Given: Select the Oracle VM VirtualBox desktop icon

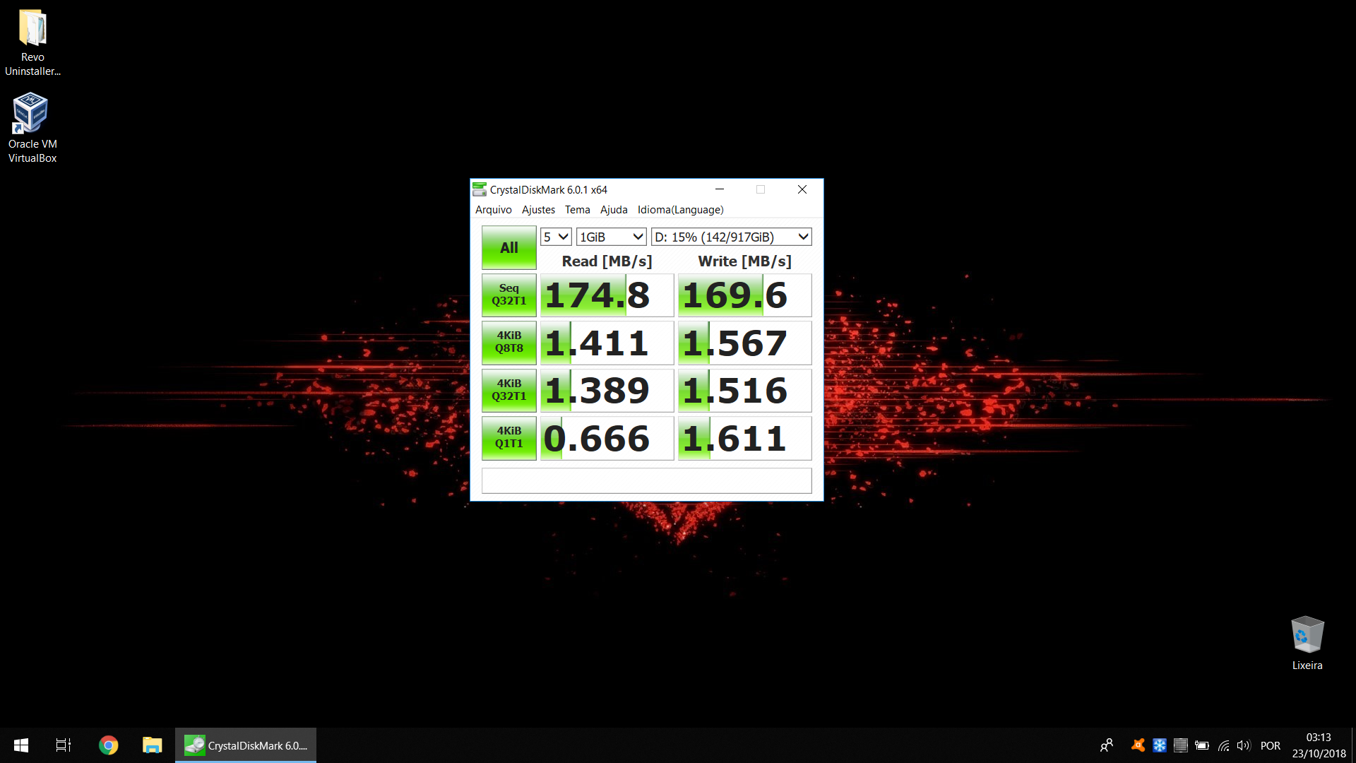Looking at the screenshot, I should [32, 128].
